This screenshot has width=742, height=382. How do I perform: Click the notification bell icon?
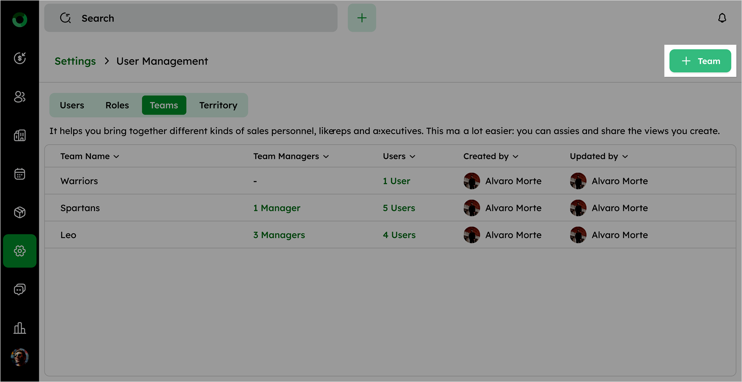722,18
